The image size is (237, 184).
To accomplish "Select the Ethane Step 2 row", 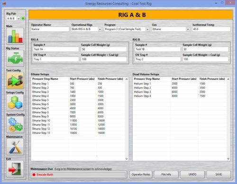I will coord(78,88).
